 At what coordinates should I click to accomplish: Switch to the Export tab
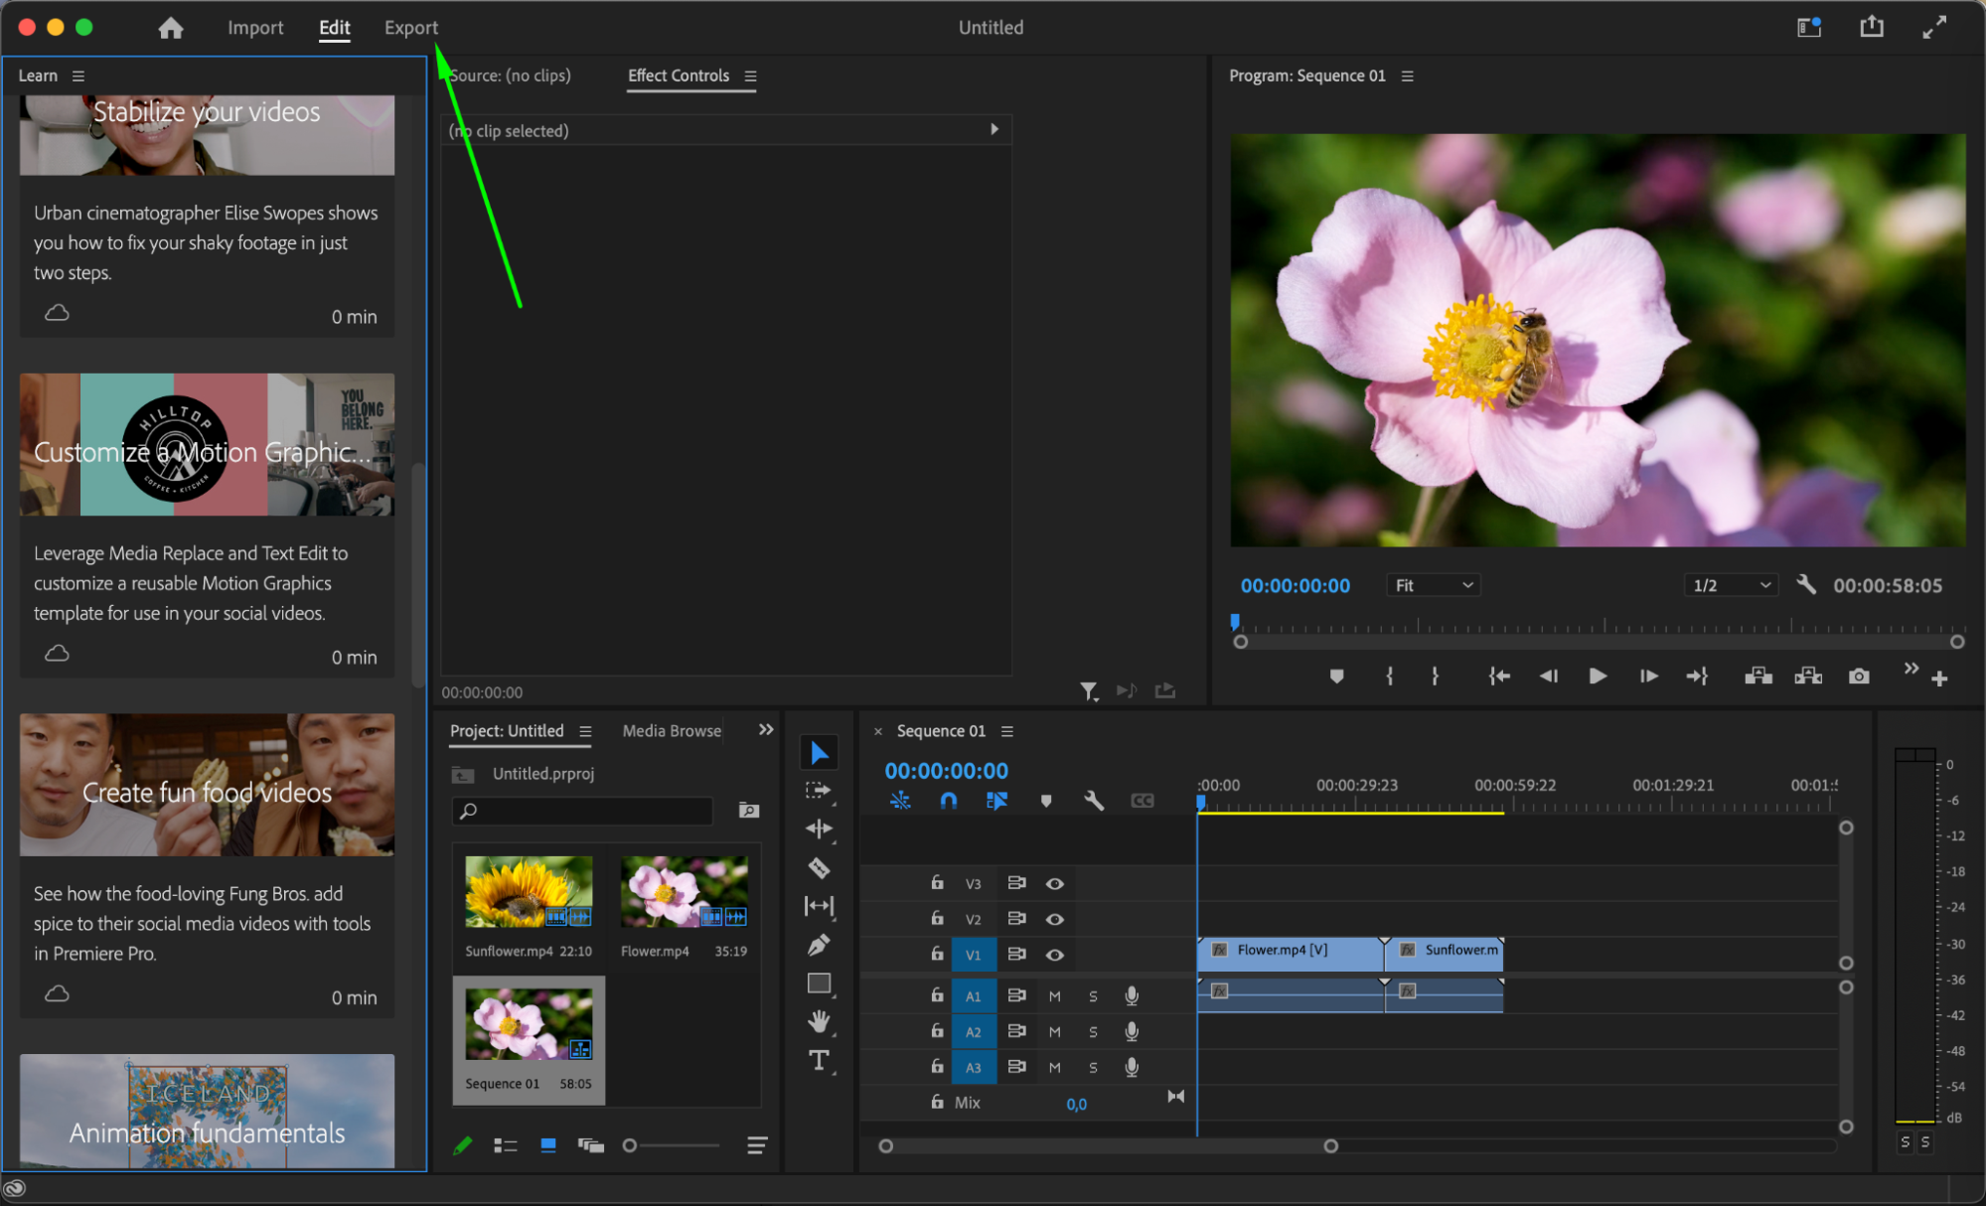pyautogui.click(x=410, y=28)
